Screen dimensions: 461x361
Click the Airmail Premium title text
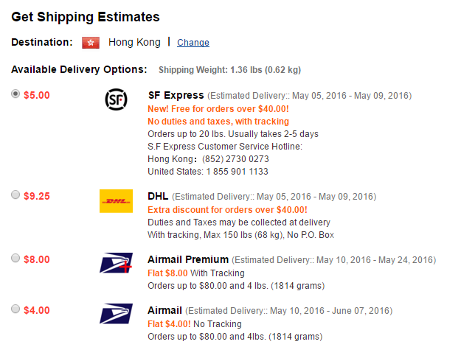[x=189, y=259]
